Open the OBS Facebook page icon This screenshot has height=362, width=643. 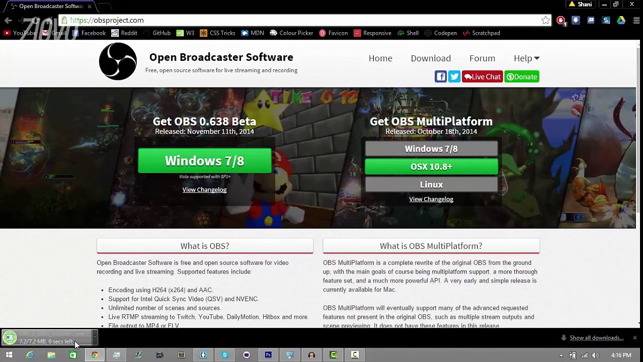pos(440,76)
